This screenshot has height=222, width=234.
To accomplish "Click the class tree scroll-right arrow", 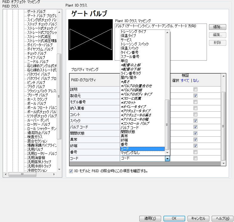I will pos(54,175).
